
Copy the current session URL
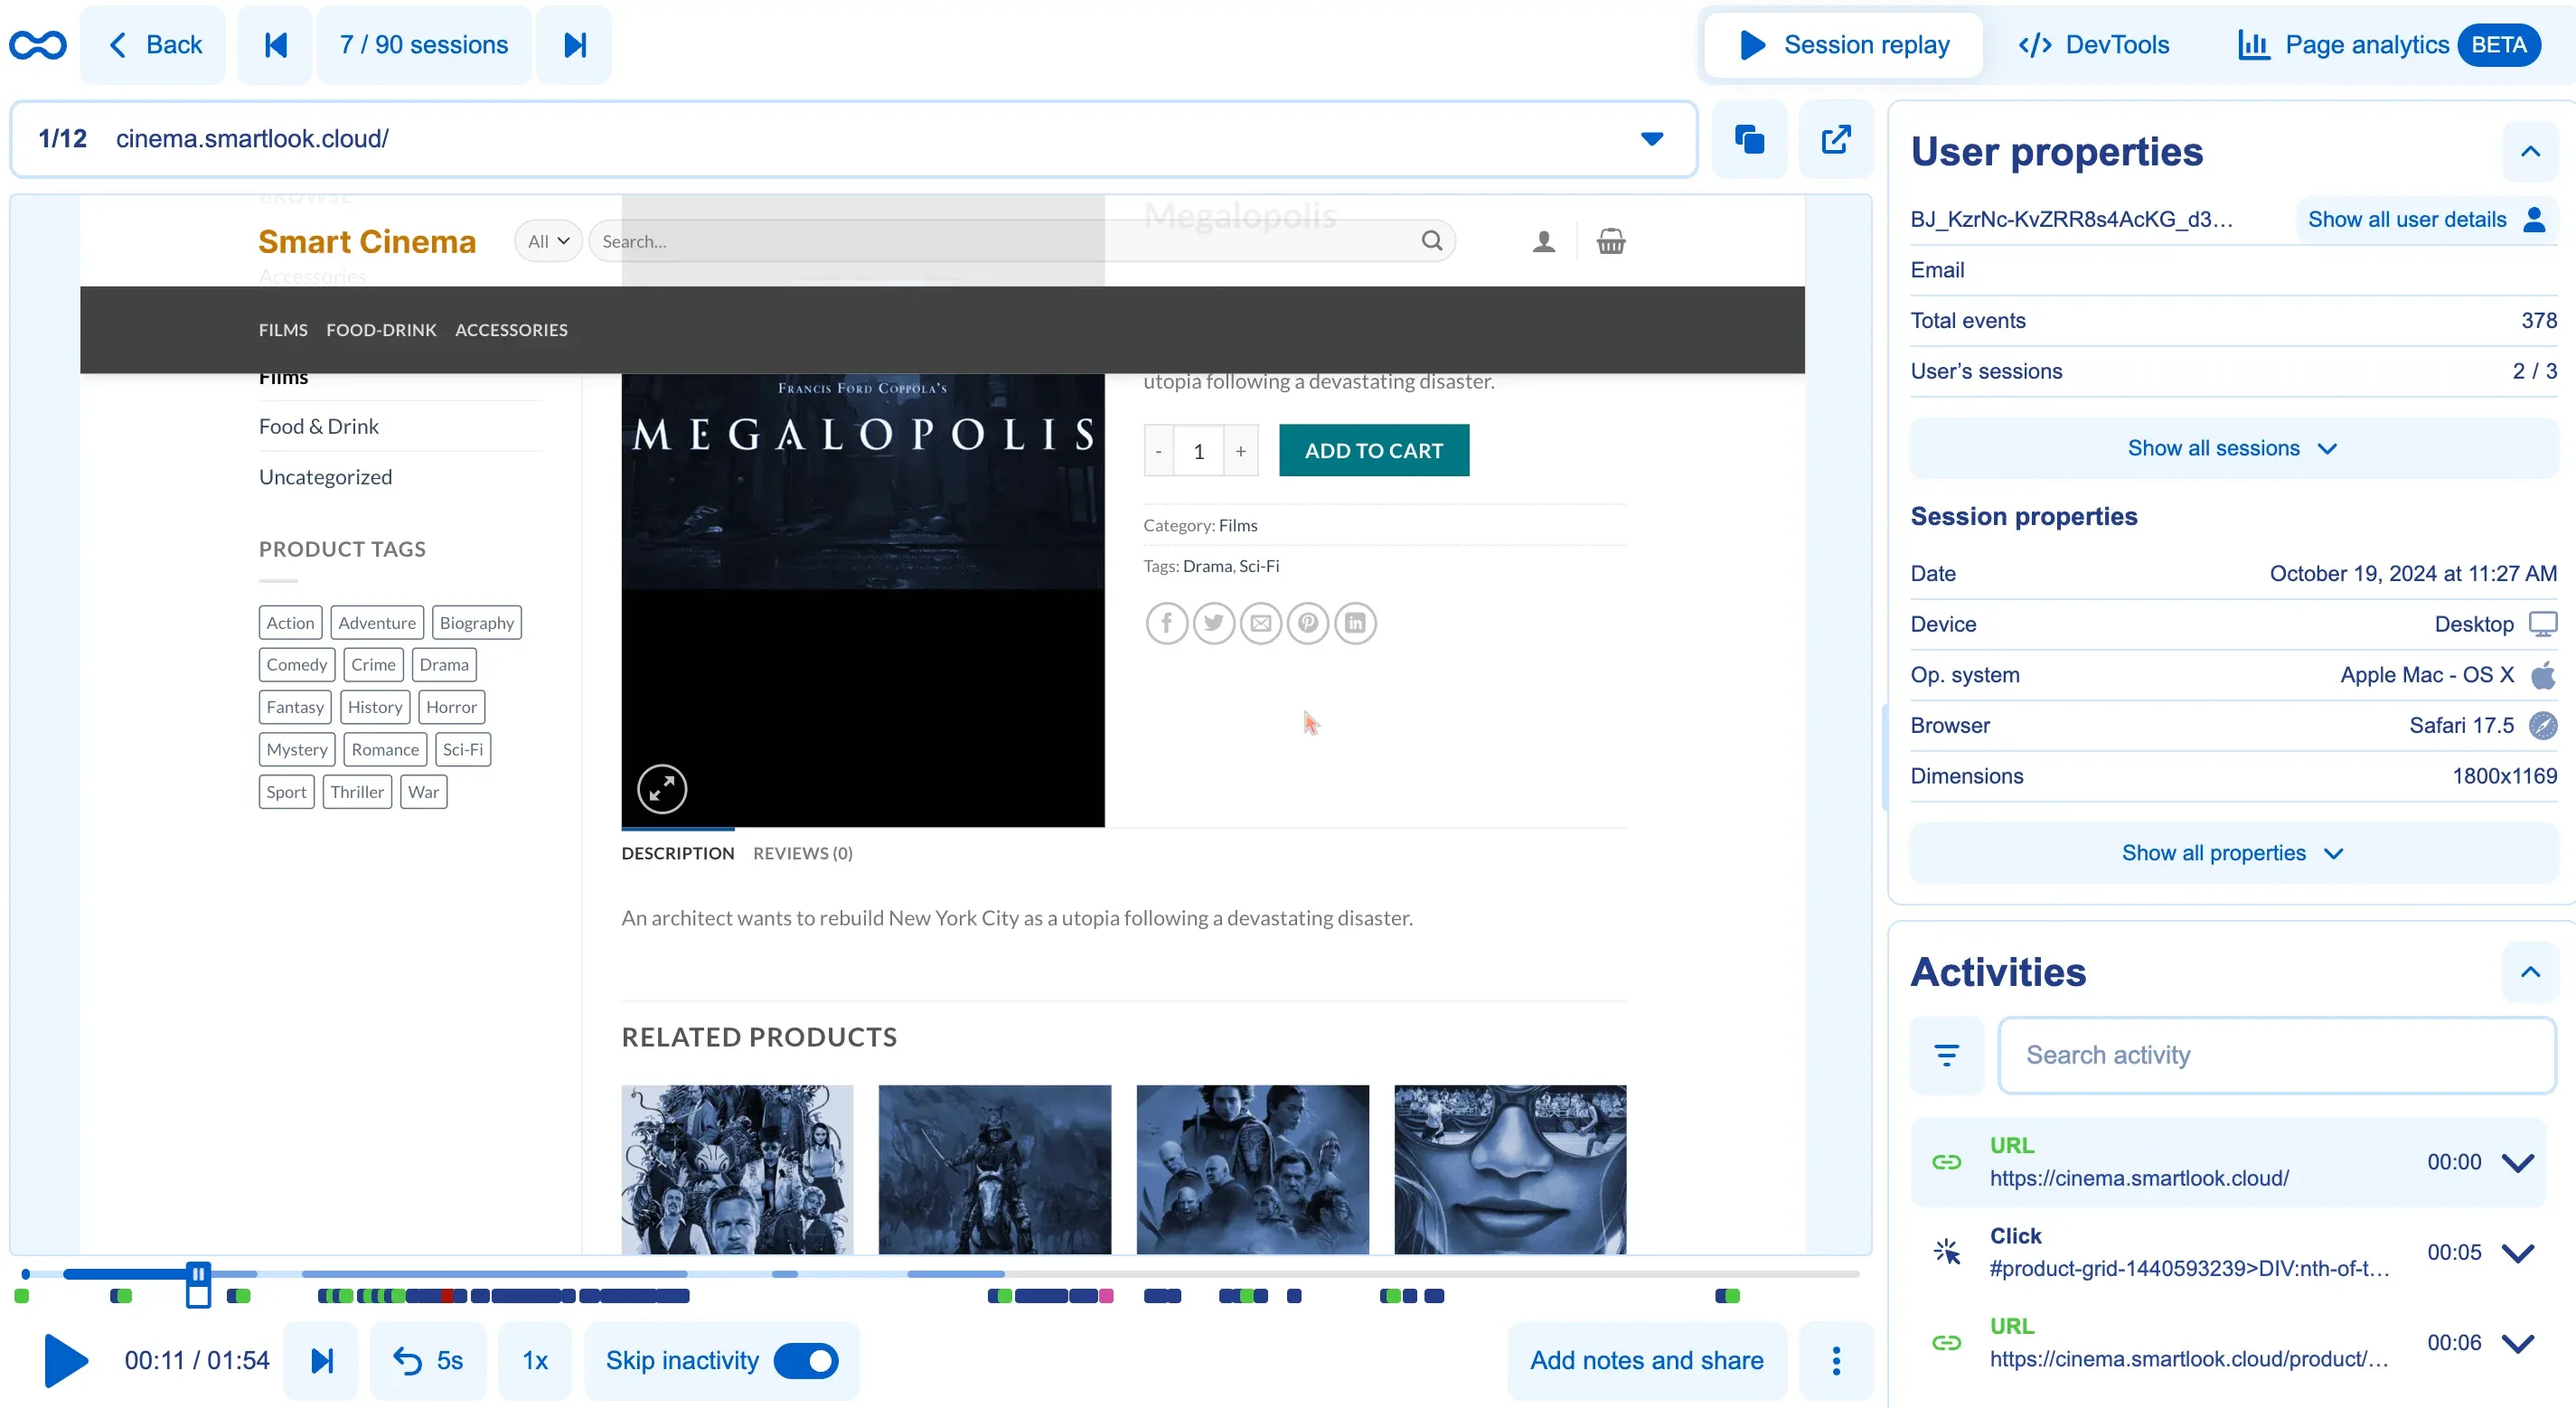tap(1748, 139)
